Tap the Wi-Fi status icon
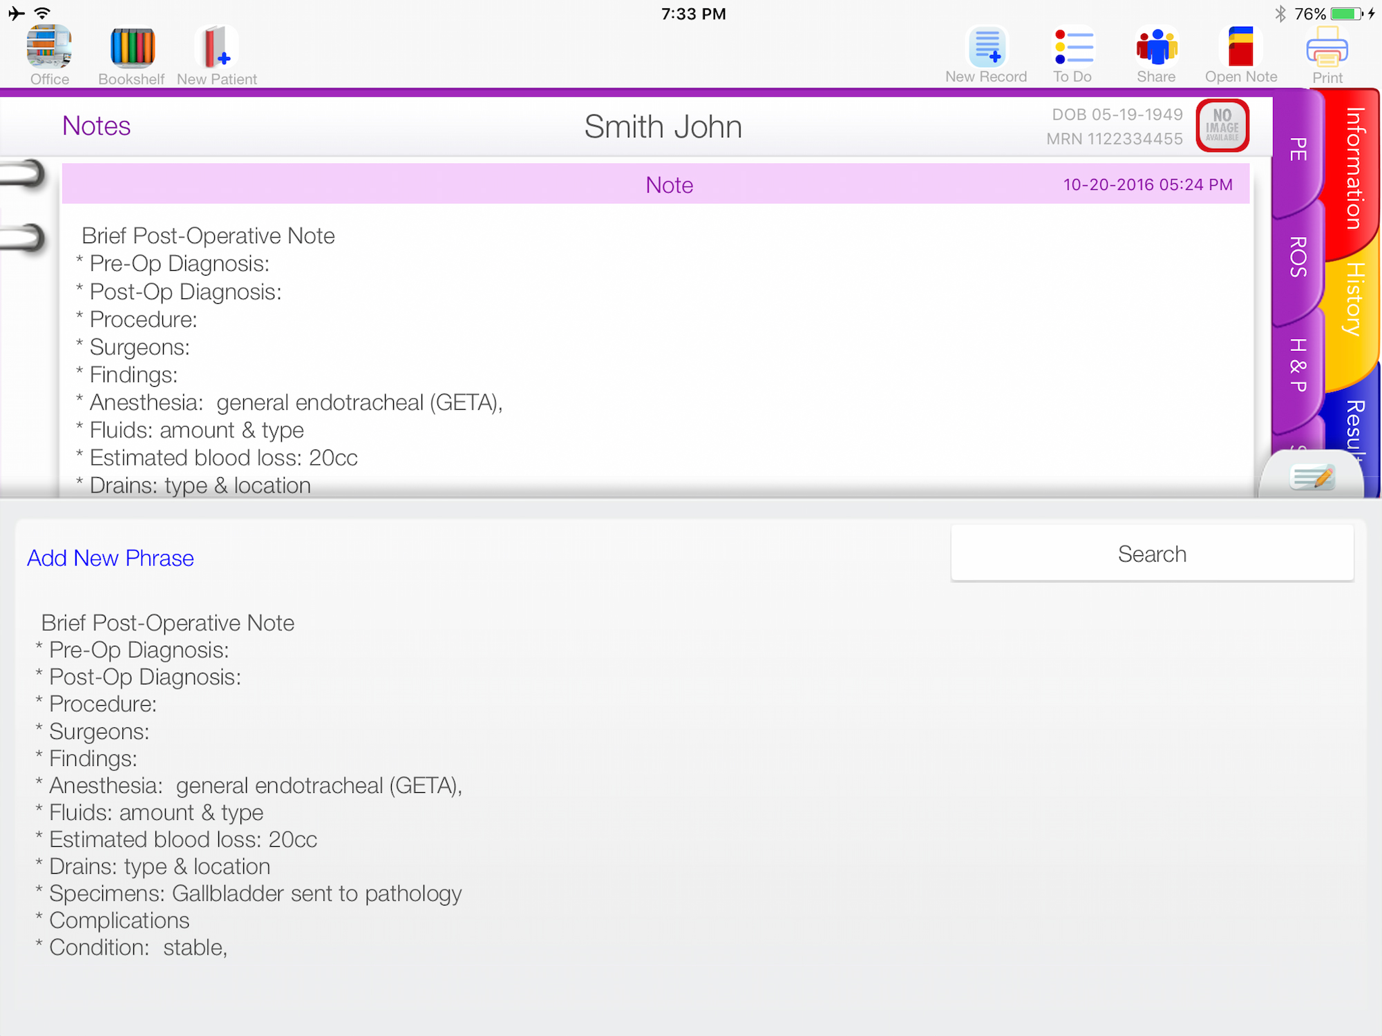1382x1036 pixels. pos(42,13)
